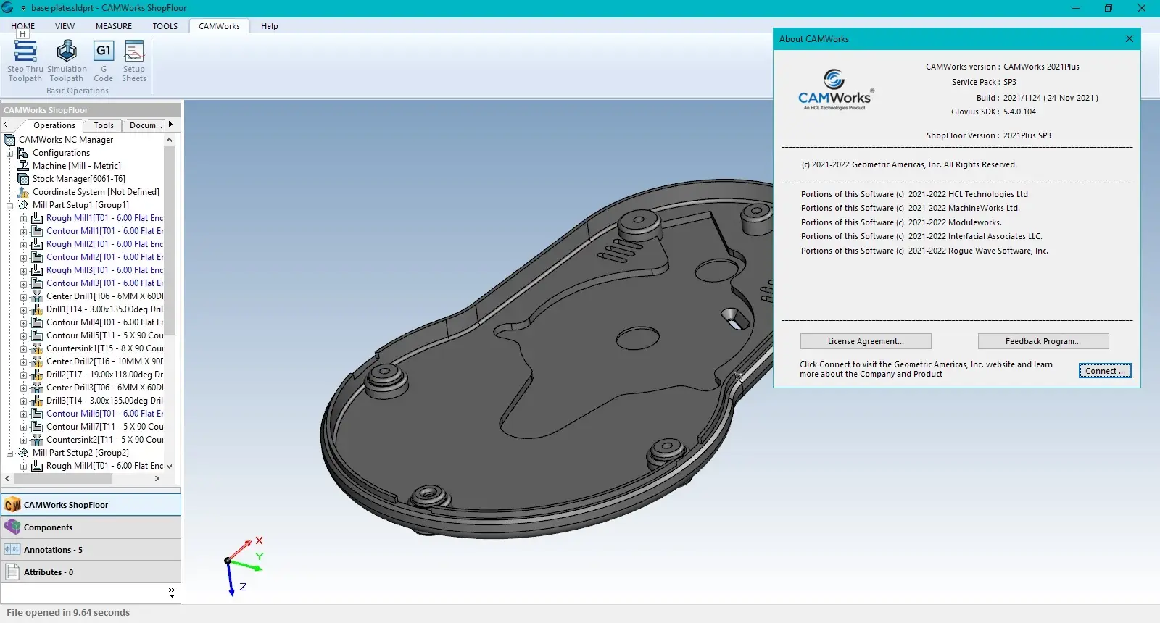Select the Stock Manager[6061-T6] item

tap(78, 179)
